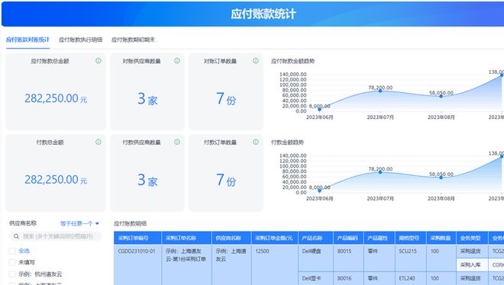Click the search magnifier icon in supplier filter
The image size is (504, 285).
point(16,236)
